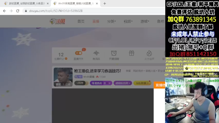Toggle the 直播开关 live switch

(79, 53)
